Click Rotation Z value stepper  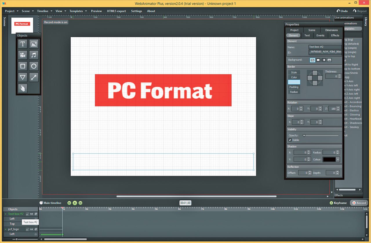[x=338, y=109]
